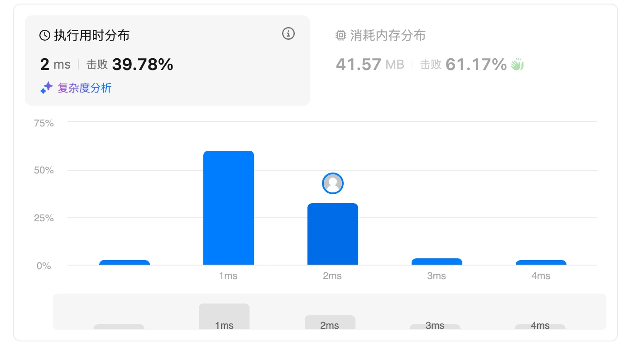Click the clock icon beside 执行用时分布
The height and width of the screenshot is (355, 643).
click(45, 36)
